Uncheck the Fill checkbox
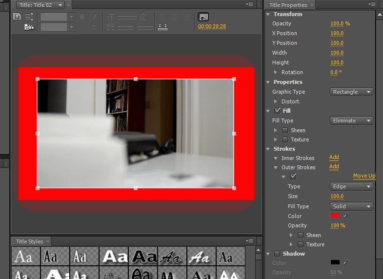 point(278,111)
